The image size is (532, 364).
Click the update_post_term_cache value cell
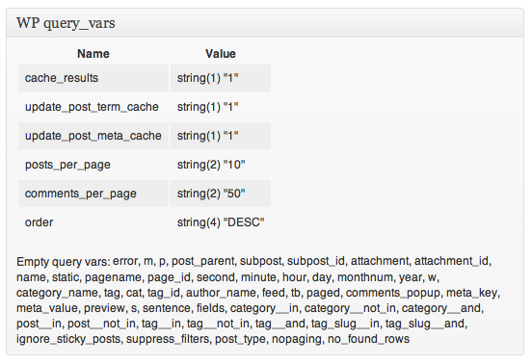pyautogui.click(x=221, y=107)
